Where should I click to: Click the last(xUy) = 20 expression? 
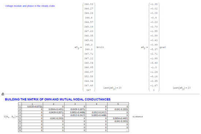pyautogui.click(x=112, y=88)
